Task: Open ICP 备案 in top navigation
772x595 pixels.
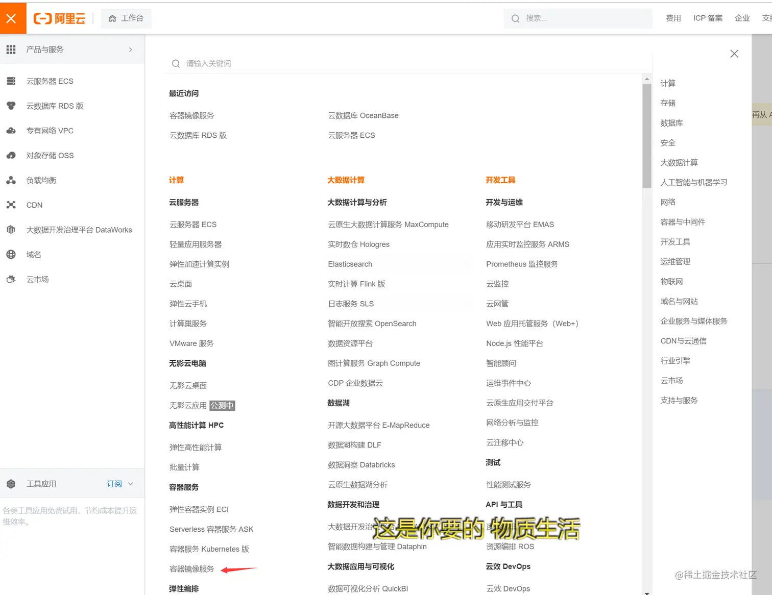Action: tap(708, 18)
